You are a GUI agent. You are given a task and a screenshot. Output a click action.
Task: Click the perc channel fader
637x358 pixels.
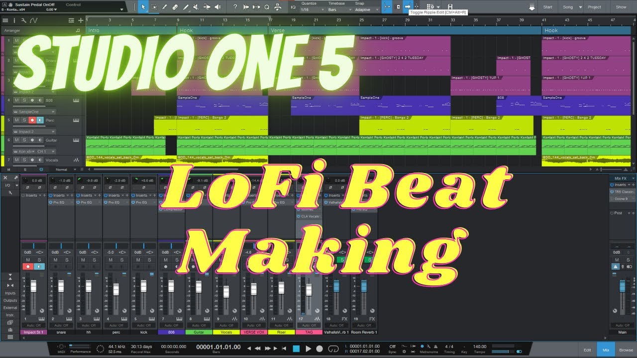coord(116,289)
